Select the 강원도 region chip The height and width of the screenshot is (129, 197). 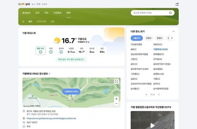(x=149, y=38)
